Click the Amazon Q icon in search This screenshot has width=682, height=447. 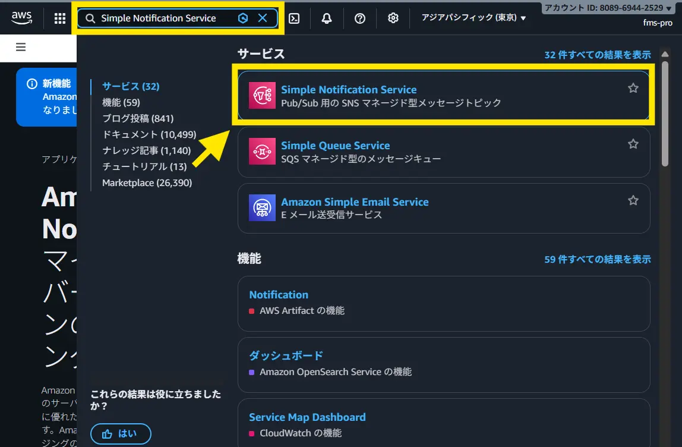(x=242, y=18)
